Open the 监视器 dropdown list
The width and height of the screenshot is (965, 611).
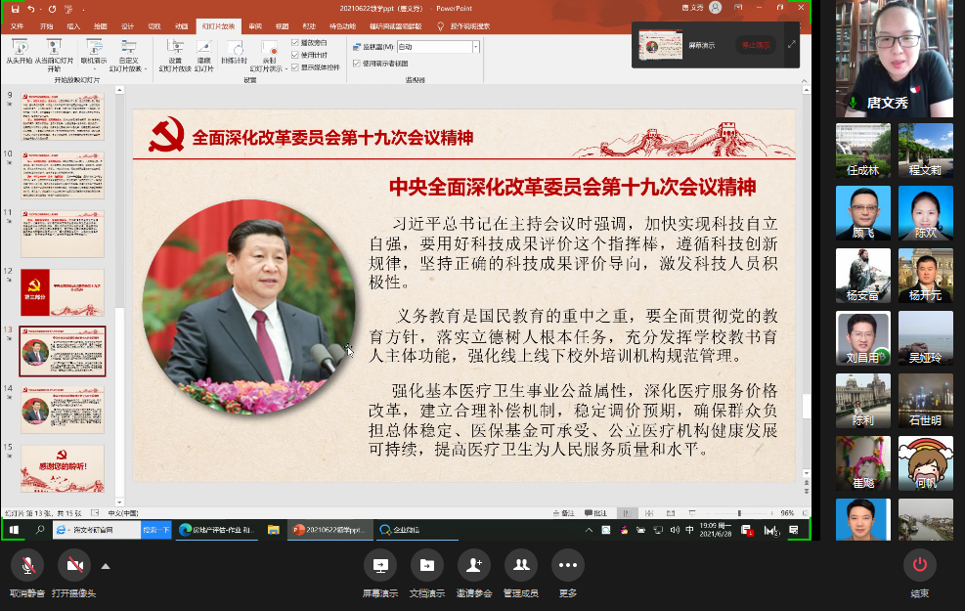click(476, 46)
